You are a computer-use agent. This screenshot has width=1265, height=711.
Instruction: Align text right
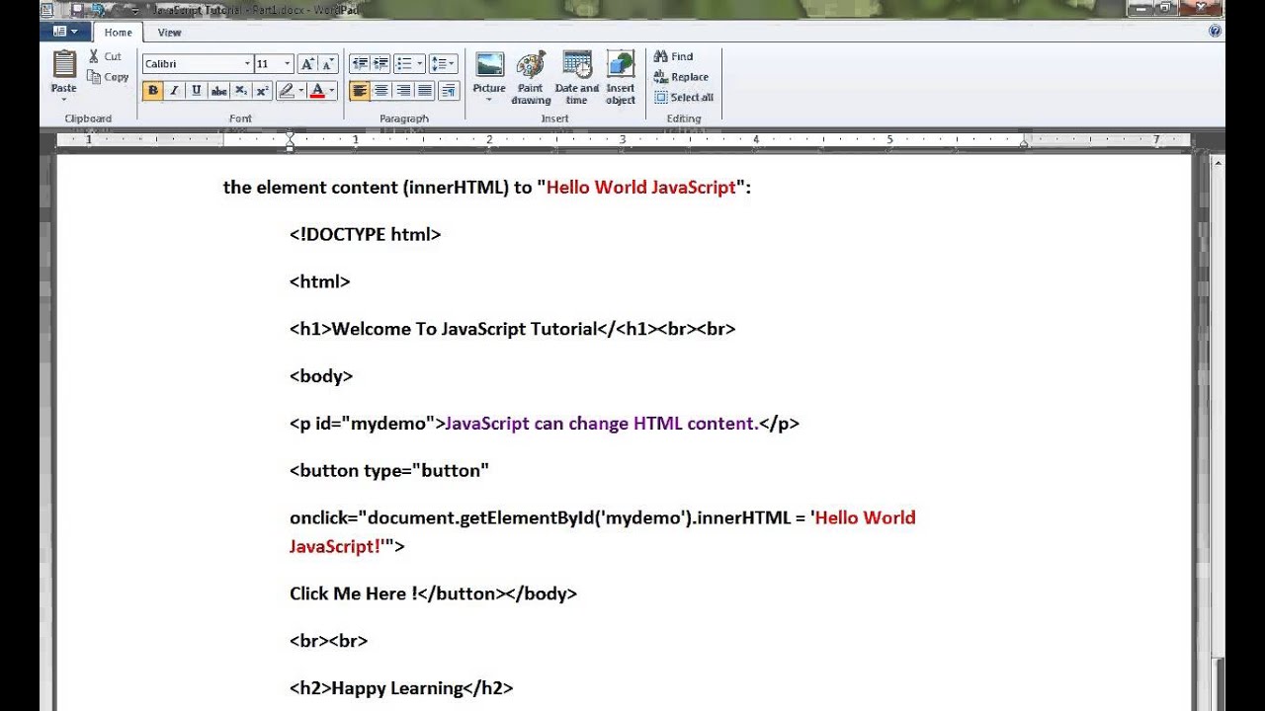click(x=403, y=91)
